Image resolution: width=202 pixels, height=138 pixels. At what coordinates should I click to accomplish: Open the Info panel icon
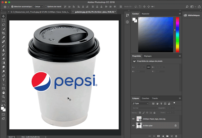pyautogui.click(x=127, y=22)
